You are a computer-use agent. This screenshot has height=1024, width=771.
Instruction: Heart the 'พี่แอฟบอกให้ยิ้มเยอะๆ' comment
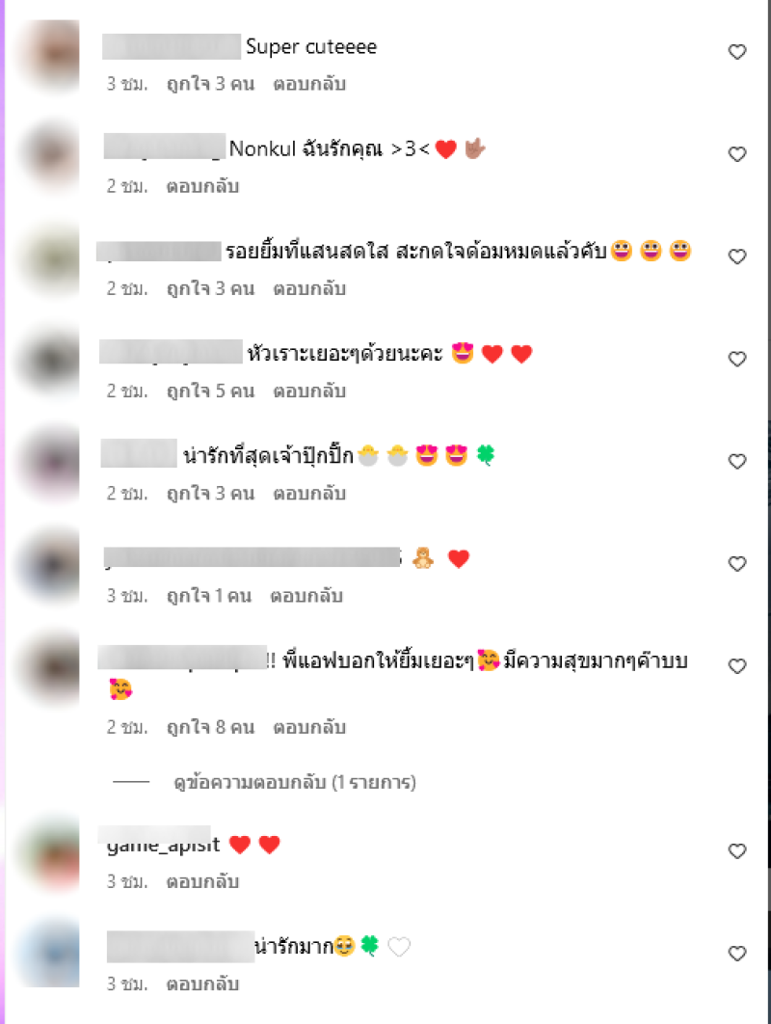click(x=737, y=666)
